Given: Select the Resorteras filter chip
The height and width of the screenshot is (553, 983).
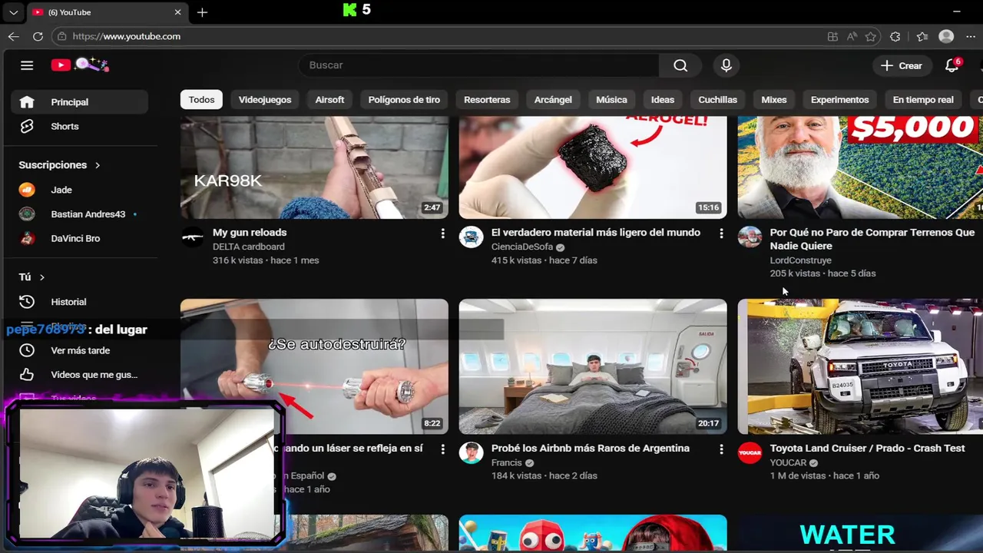Looking at the screenshot, I should pyautogui.click(x=487, y=100).
